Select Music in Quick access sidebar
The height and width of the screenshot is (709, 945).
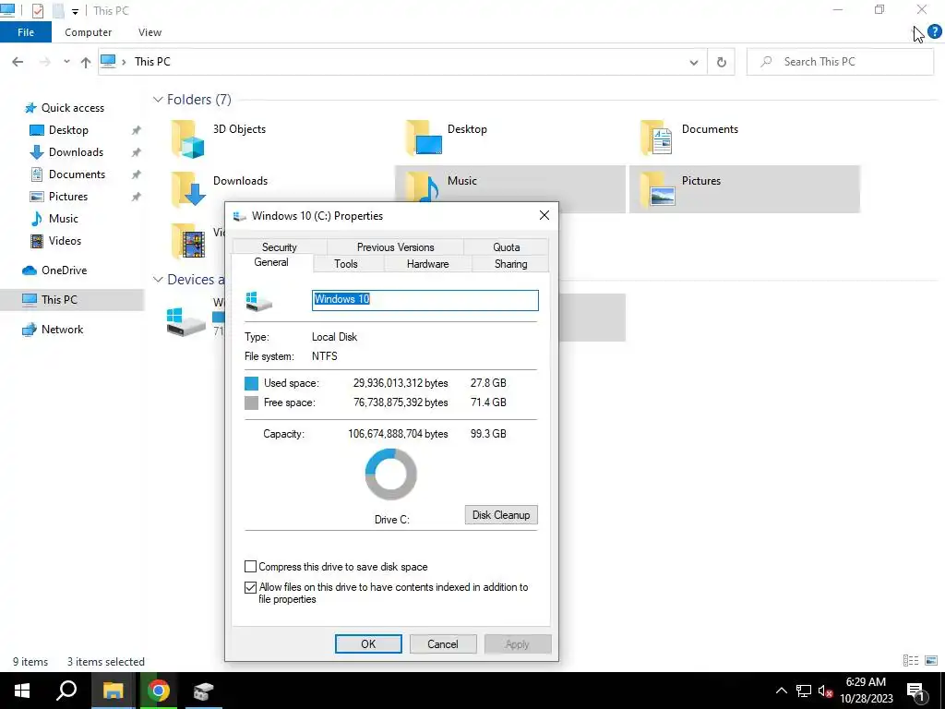click(64, 219)
